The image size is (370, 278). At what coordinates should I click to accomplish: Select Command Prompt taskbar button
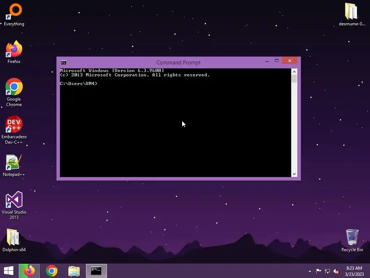[96, 271]
